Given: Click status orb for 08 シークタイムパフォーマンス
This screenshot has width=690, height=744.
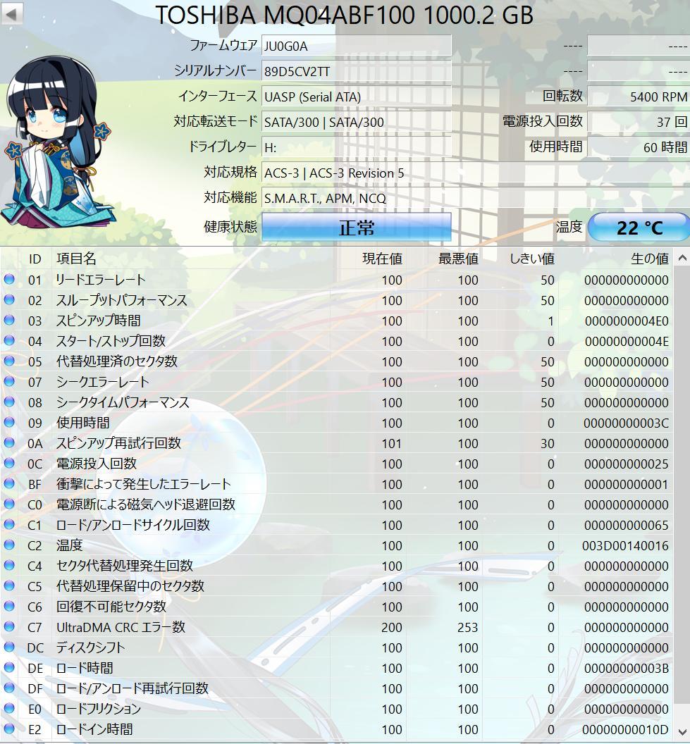Looking at the screenshot, I should tap(9, 402).
